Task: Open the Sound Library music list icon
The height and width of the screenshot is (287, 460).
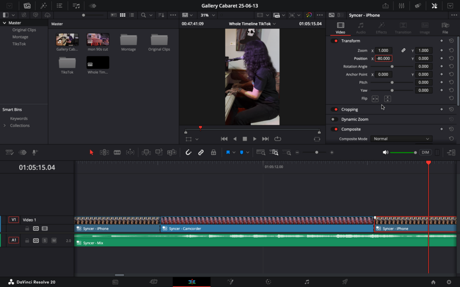Action: click(x=76, y=6)
